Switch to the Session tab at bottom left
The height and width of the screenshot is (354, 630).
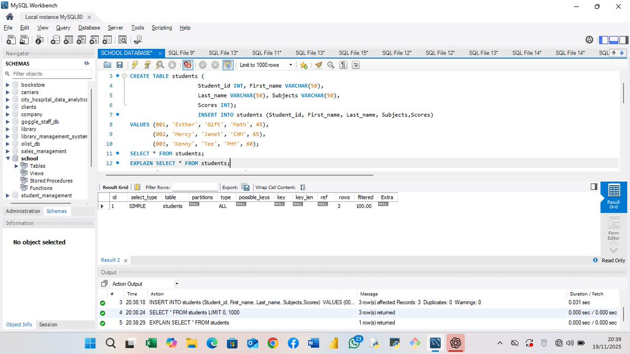[48, 324]
